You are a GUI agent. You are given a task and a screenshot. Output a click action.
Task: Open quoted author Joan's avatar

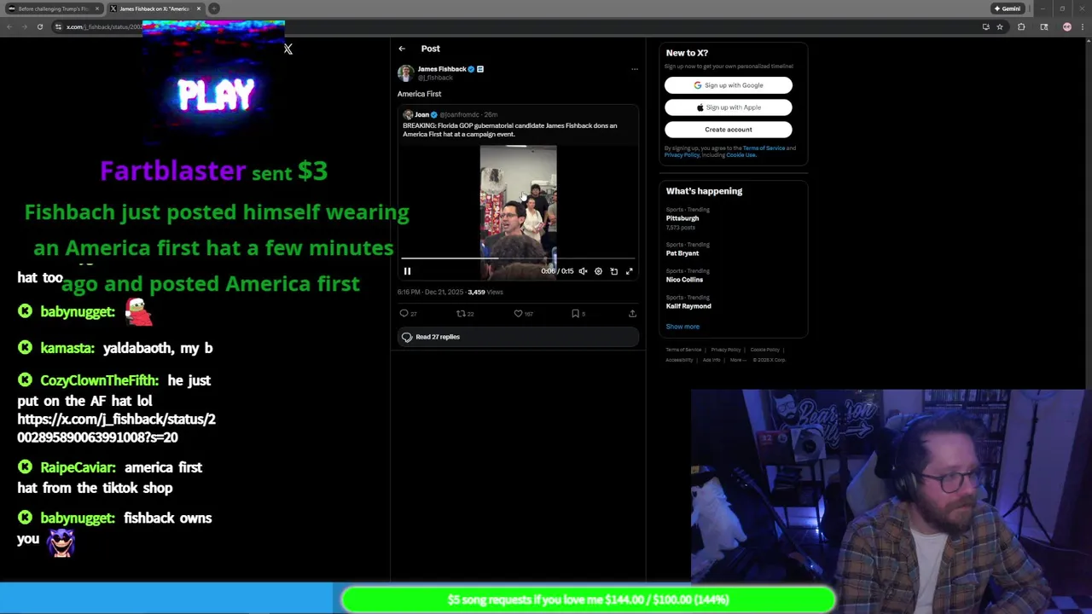click(x=408, y=114)
